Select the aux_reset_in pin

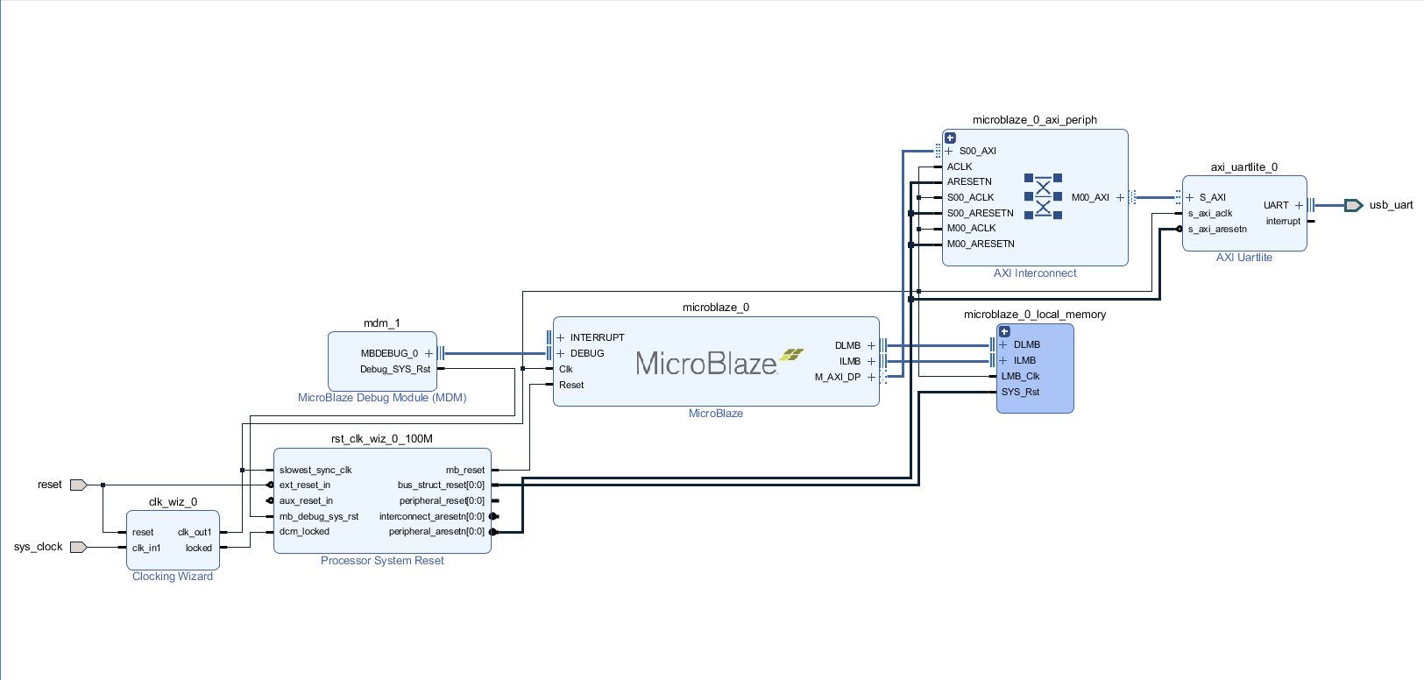click(x=306, y=500)
